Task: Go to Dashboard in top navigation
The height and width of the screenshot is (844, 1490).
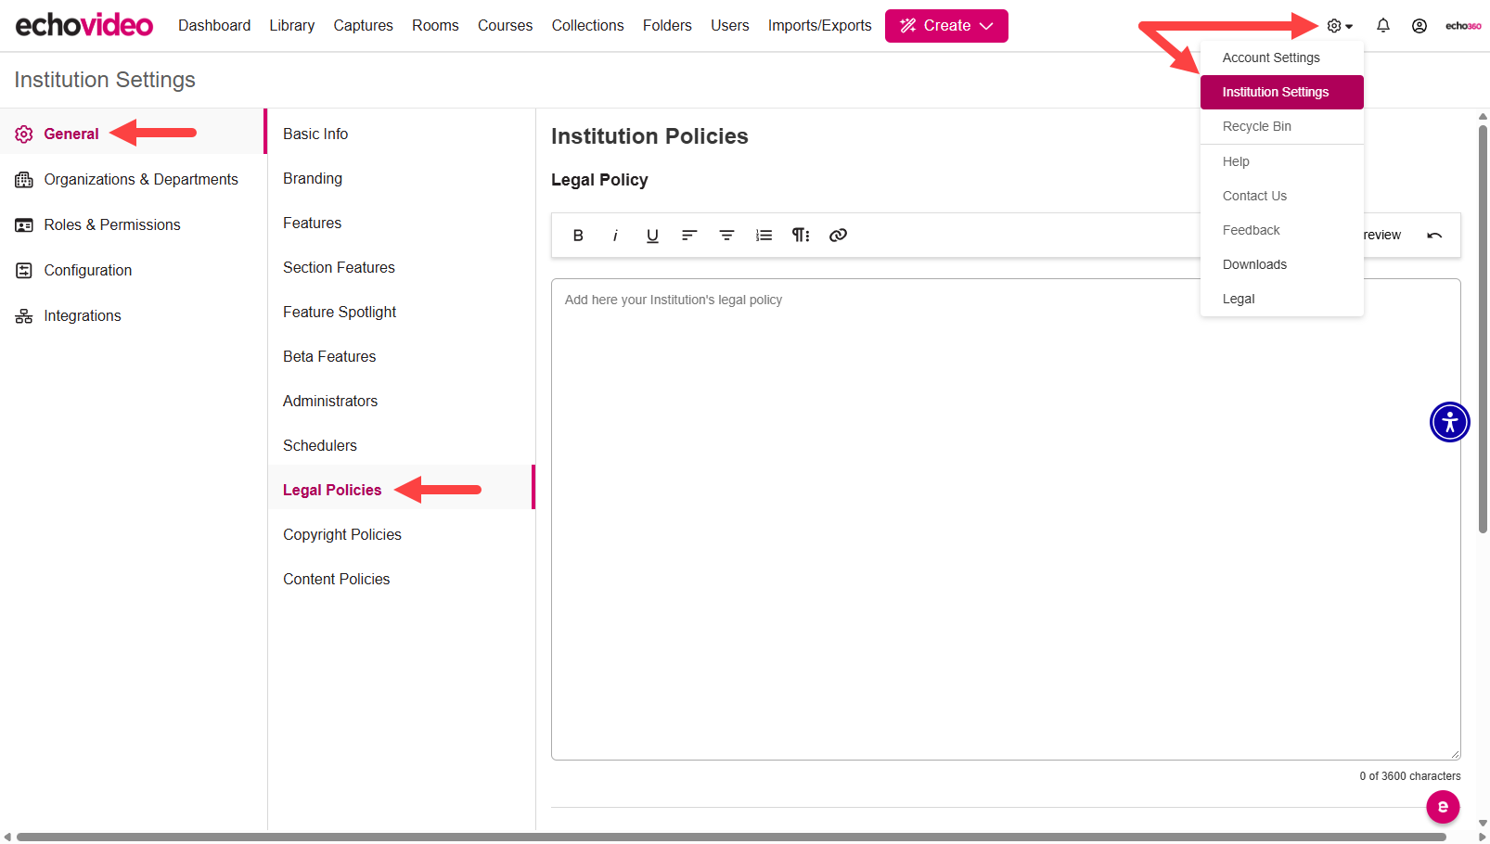Action: (214, 26)
